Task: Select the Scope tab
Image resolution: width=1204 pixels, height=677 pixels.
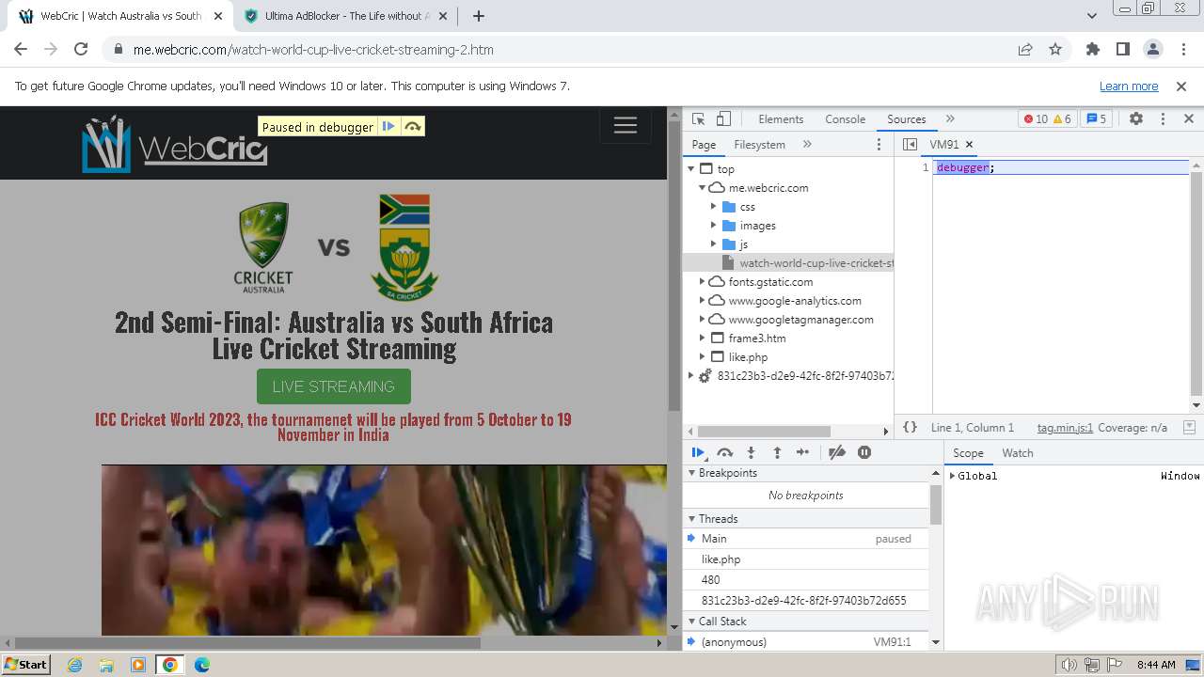Action: coord(968,453)
